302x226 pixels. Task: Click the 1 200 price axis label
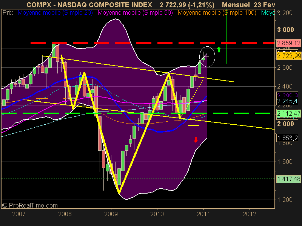tap(285, 200)
